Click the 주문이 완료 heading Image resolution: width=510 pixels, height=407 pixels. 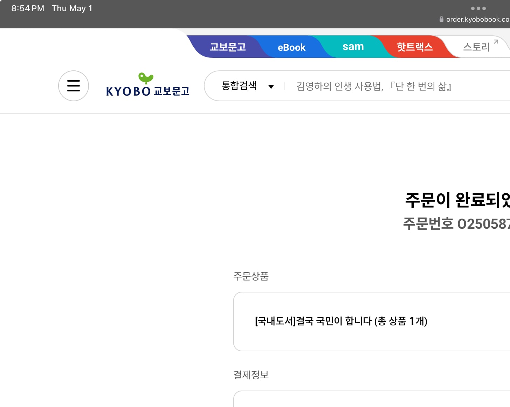(457, 200)
